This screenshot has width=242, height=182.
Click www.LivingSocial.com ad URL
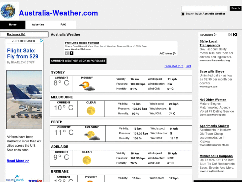[x=212, y=171]
